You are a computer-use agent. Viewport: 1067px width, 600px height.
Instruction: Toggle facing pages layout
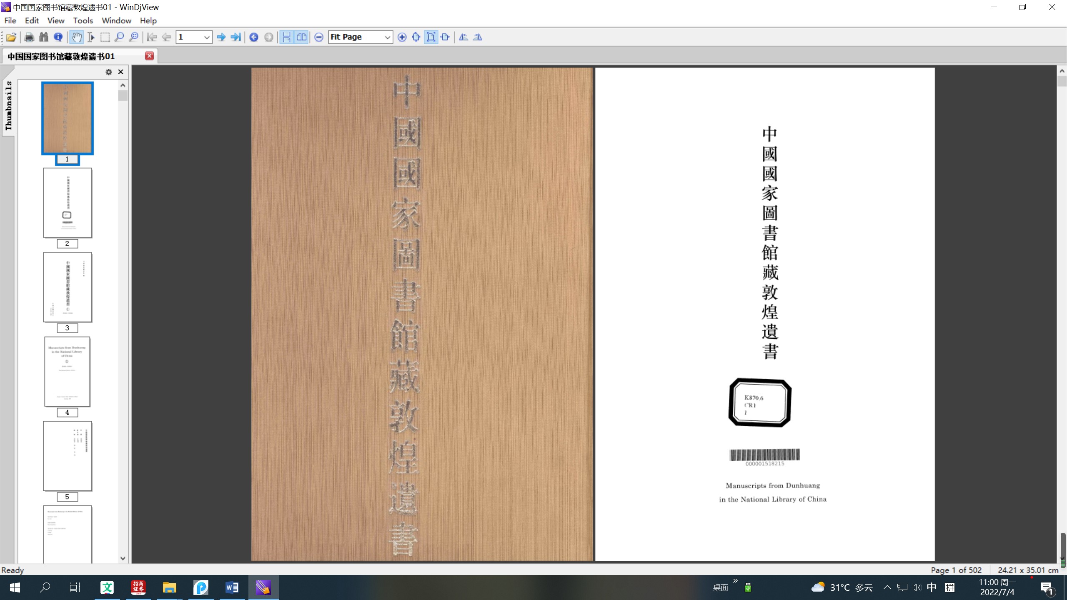[x=301, y=37]
